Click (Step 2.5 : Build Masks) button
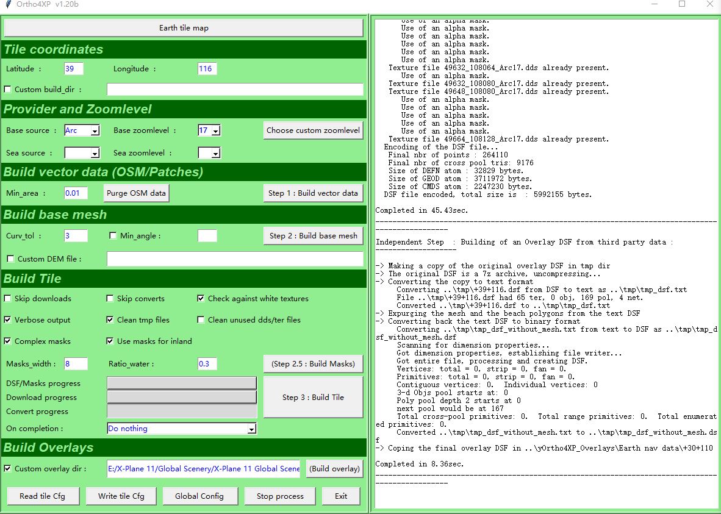The width and height of the screenshot is (721, 514). (313, 363)
